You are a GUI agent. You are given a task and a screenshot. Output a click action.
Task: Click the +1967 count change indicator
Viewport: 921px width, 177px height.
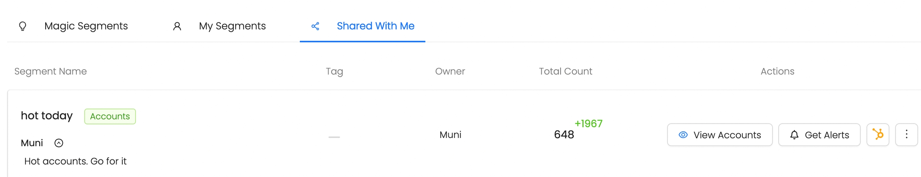coord(588,124)
